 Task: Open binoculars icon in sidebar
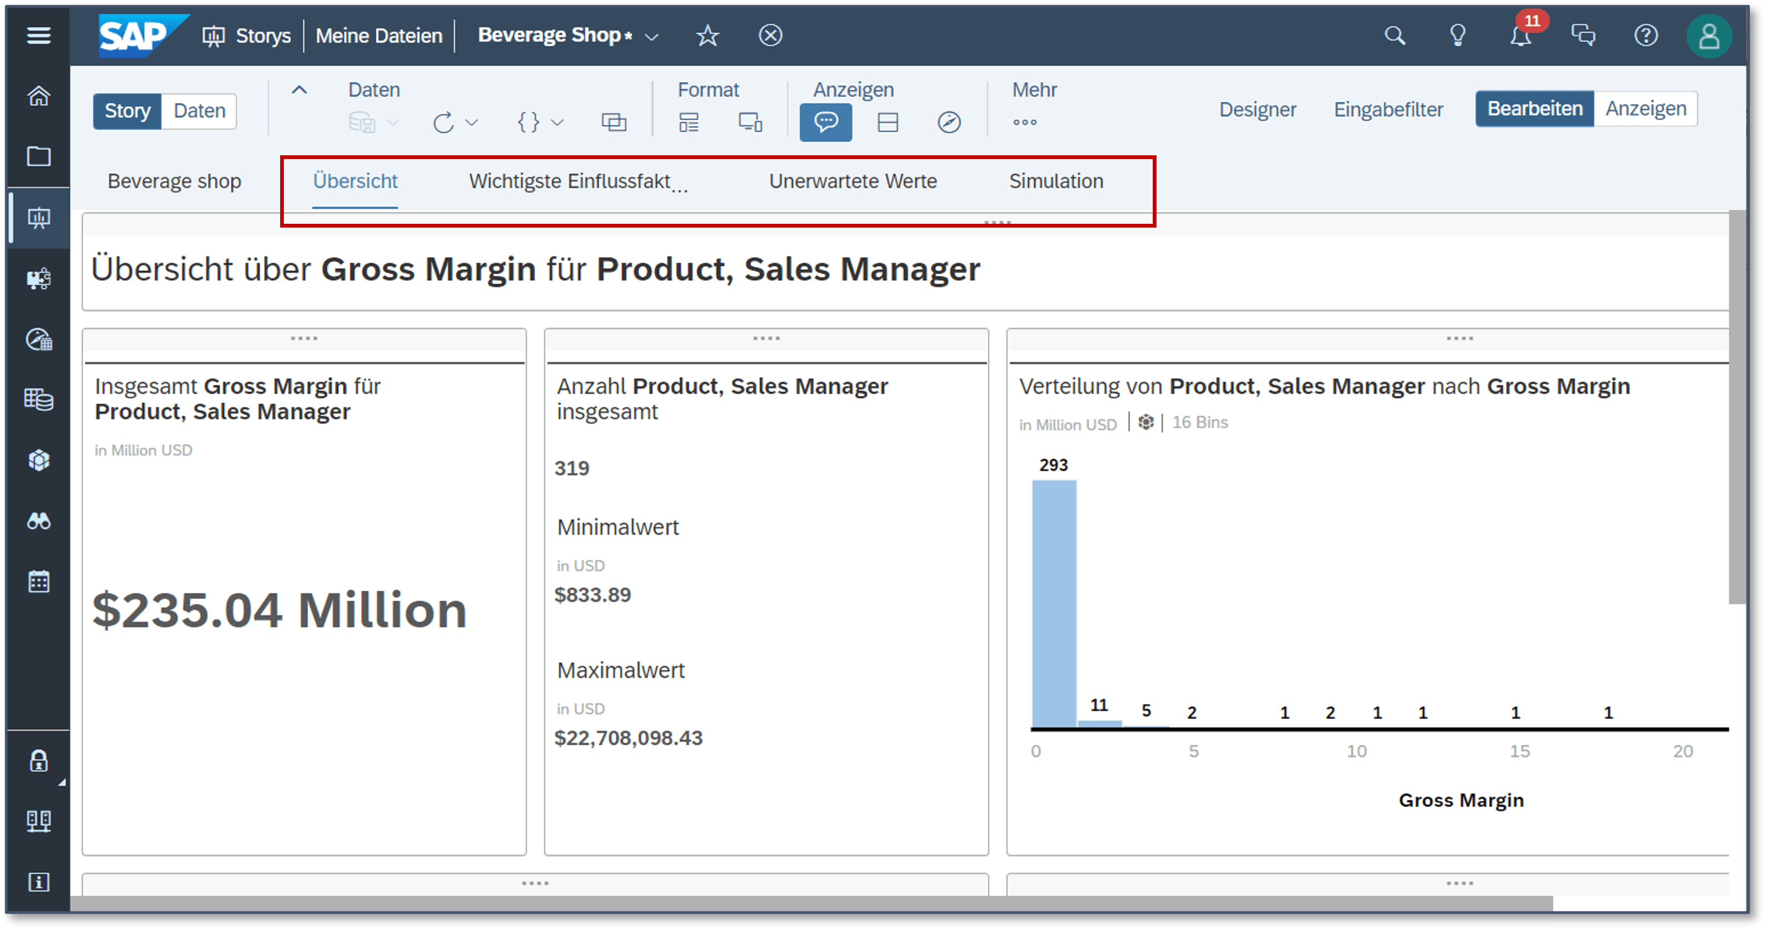39,522
